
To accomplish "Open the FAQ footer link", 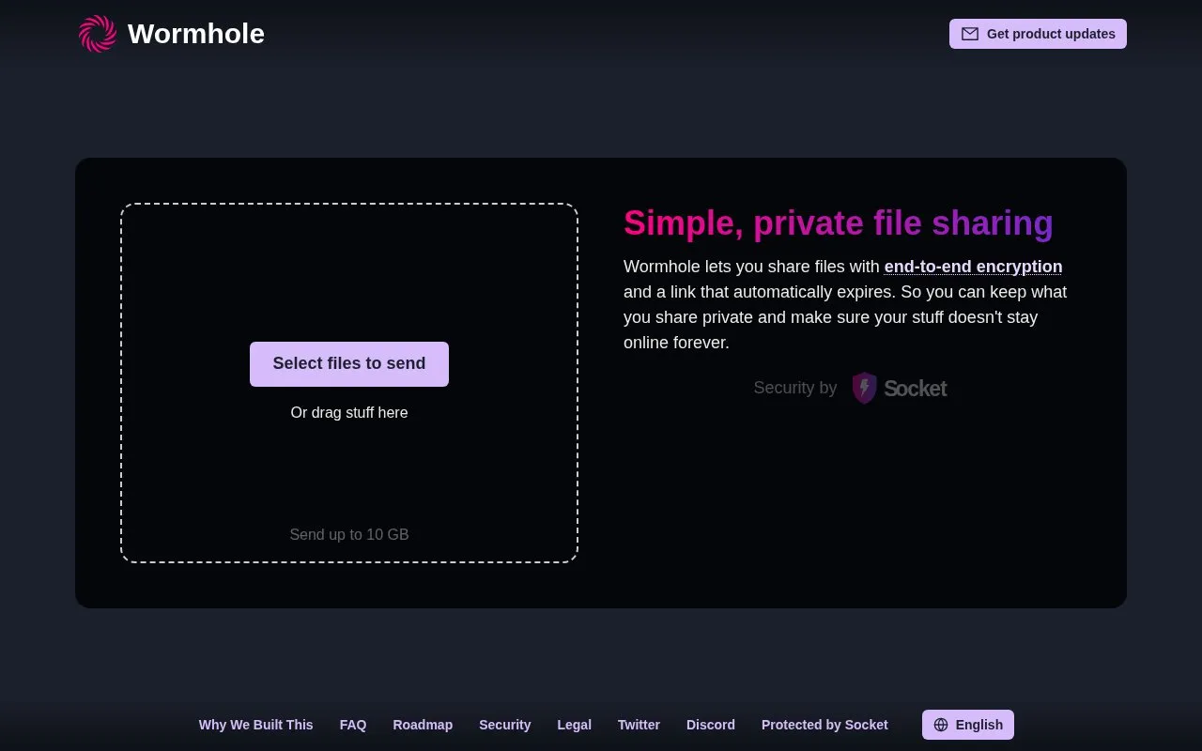I will (353, 725).
